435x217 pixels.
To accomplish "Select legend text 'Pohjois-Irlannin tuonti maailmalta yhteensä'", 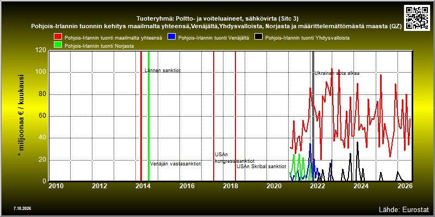I will coord(113,37).
